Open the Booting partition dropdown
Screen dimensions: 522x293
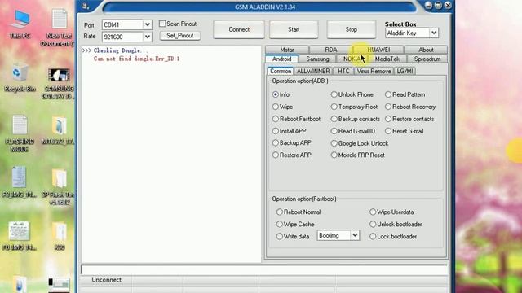click(x=355, y=235)
